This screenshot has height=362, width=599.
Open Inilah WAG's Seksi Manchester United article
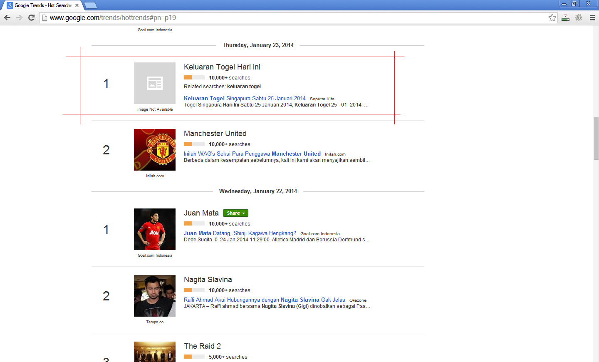click(252, 154)
